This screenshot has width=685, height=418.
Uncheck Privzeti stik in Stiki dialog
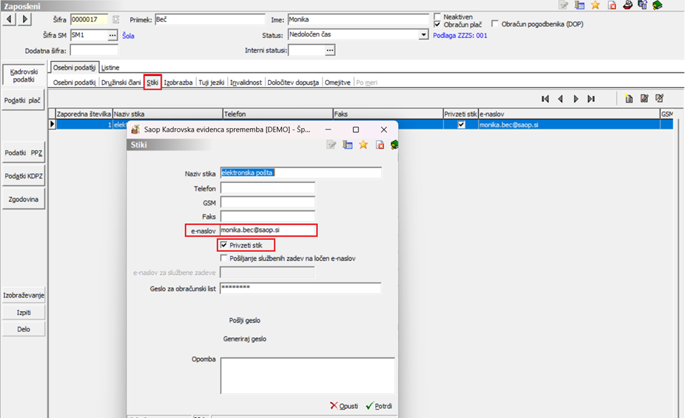click(x=224, y=245)
